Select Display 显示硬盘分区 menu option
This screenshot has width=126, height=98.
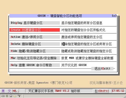click(x=35, y=23)
